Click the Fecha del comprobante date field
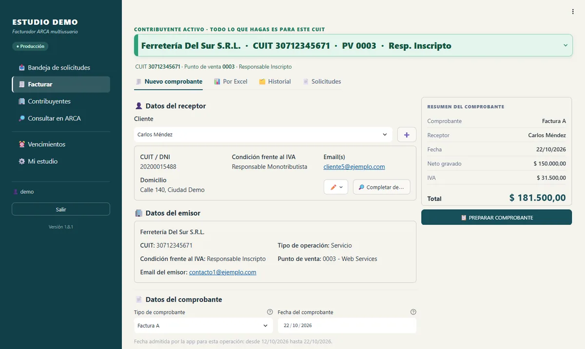Image resolution: width=585 pixels, height=349 pixels. [347, 326]
